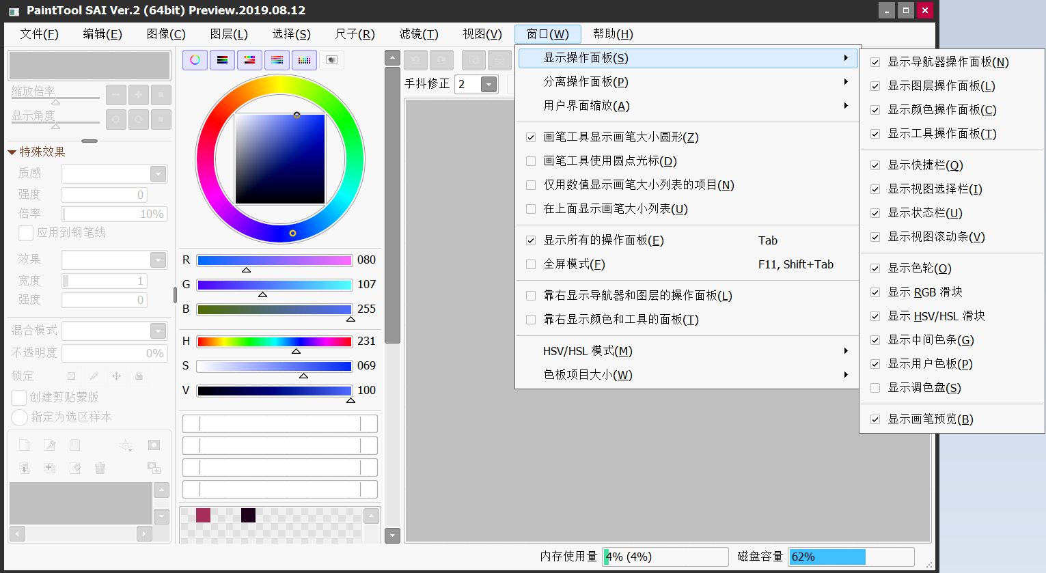Rotate the view clockwise
The height and width of the screenshot is (573, 1046).
(138, 119)
